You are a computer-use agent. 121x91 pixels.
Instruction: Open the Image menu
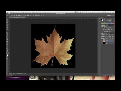pyautogui.click(x=23, y=12)
